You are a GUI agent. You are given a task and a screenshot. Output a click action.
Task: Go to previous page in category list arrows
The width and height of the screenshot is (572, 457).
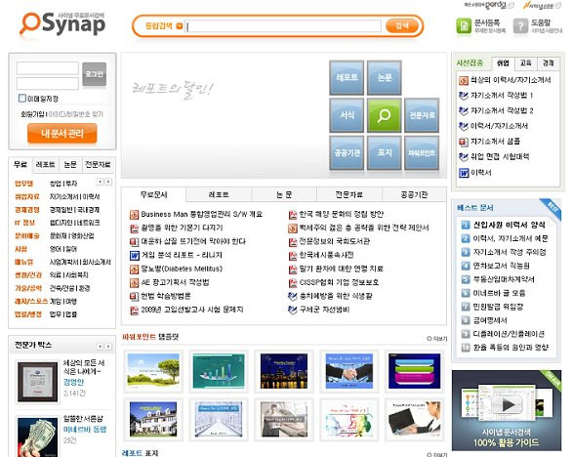[101, 182]
